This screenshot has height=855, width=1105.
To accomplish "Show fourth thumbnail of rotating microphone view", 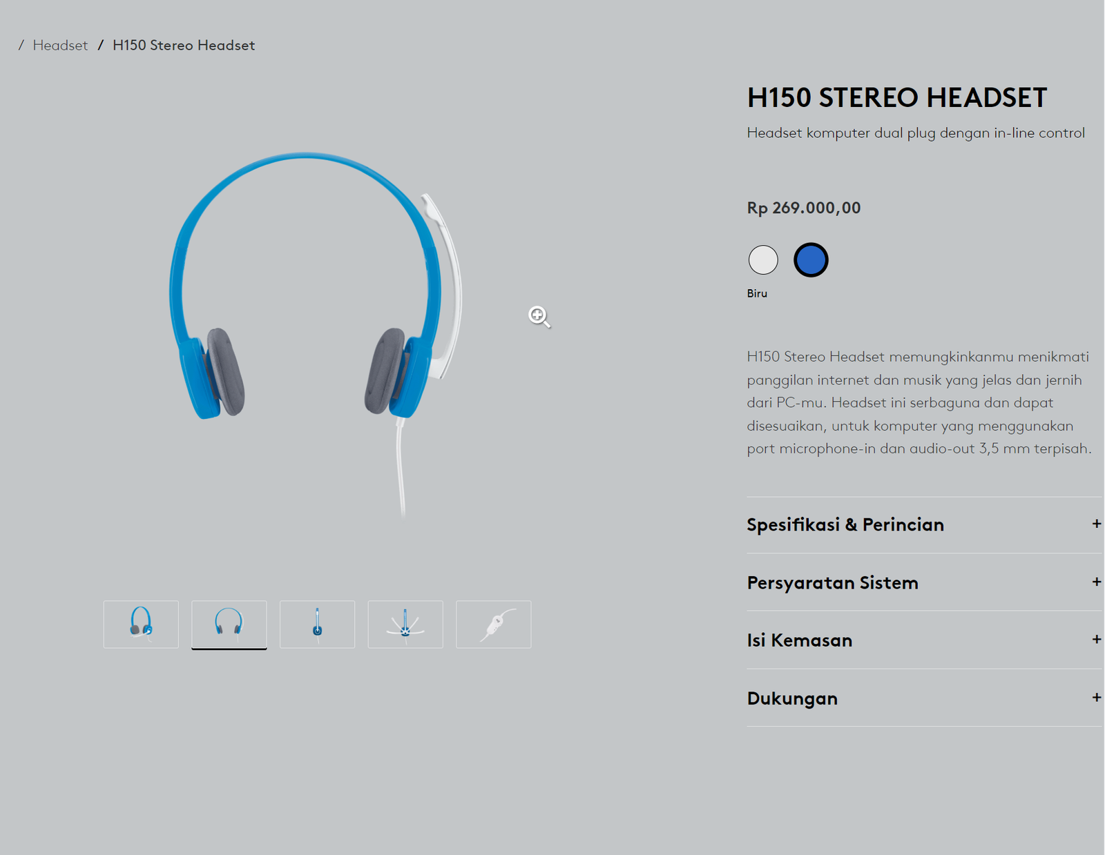I will [x=405, y=624].
